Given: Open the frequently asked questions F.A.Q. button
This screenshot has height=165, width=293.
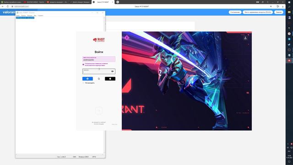Looking at the screenshot, I should pyautogui.click(x=258, y=12).
